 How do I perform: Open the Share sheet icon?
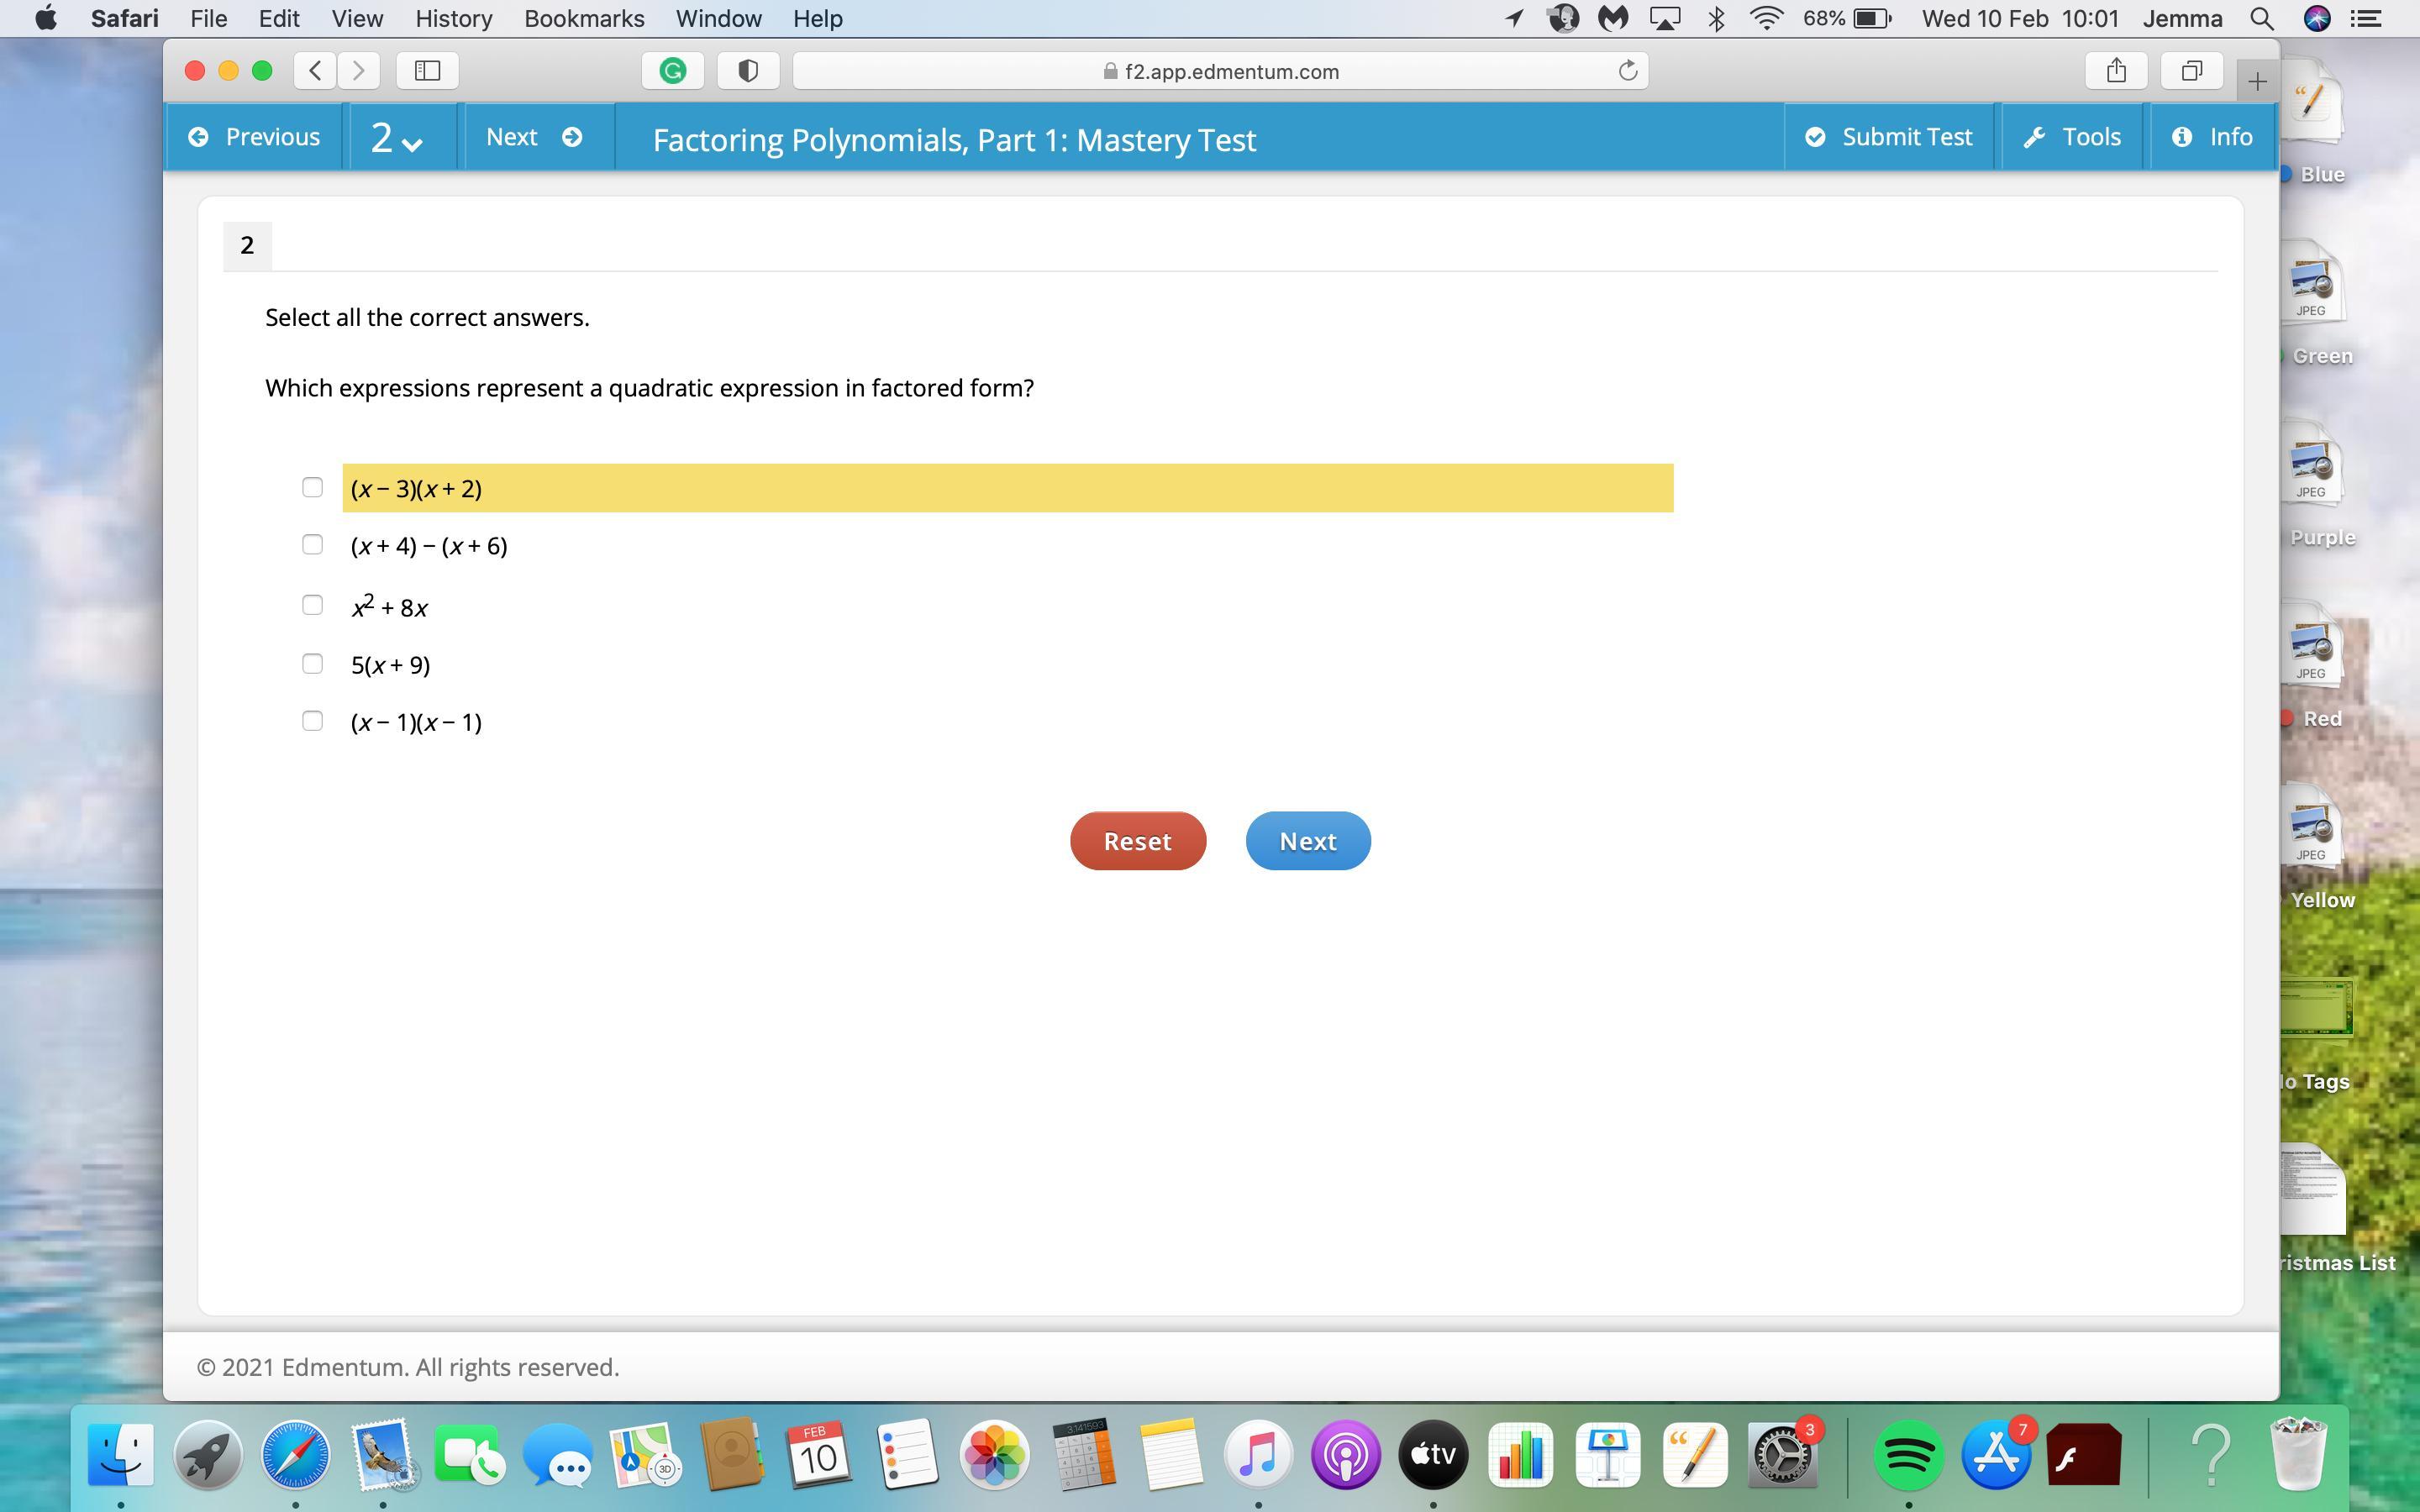(x=2115, y=71)
